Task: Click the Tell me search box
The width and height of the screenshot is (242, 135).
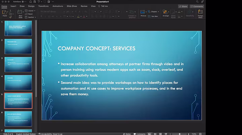Action: click(x=103, y=6)
